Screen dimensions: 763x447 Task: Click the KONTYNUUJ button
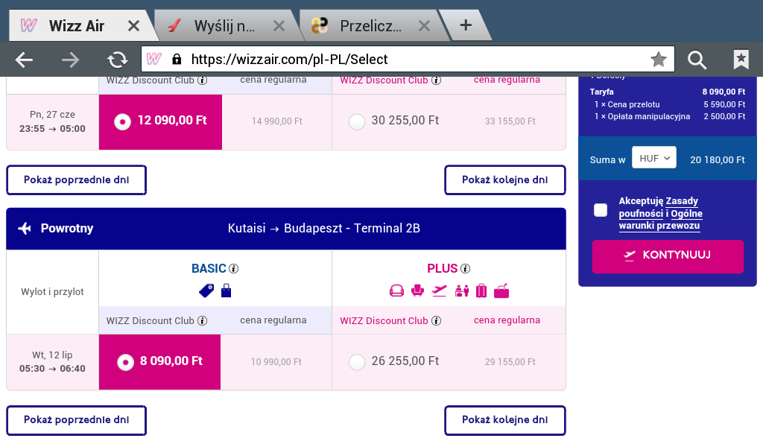tap(668, 256)
